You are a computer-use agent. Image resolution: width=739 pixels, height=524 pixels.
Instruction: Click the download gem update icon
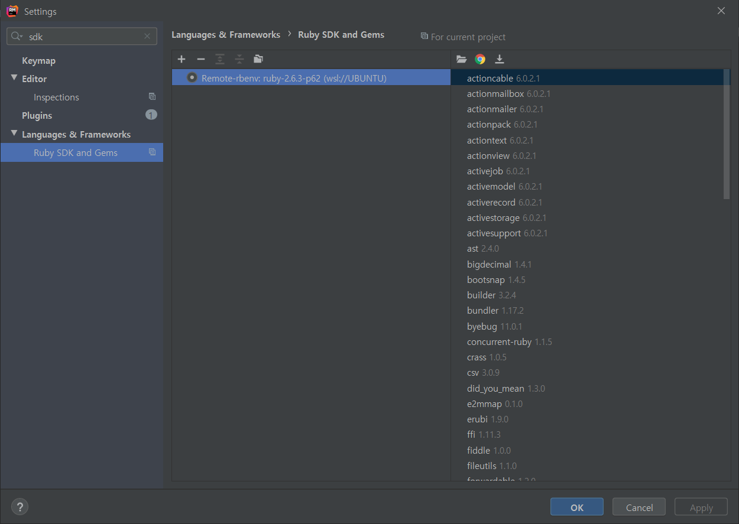(500, 59)
